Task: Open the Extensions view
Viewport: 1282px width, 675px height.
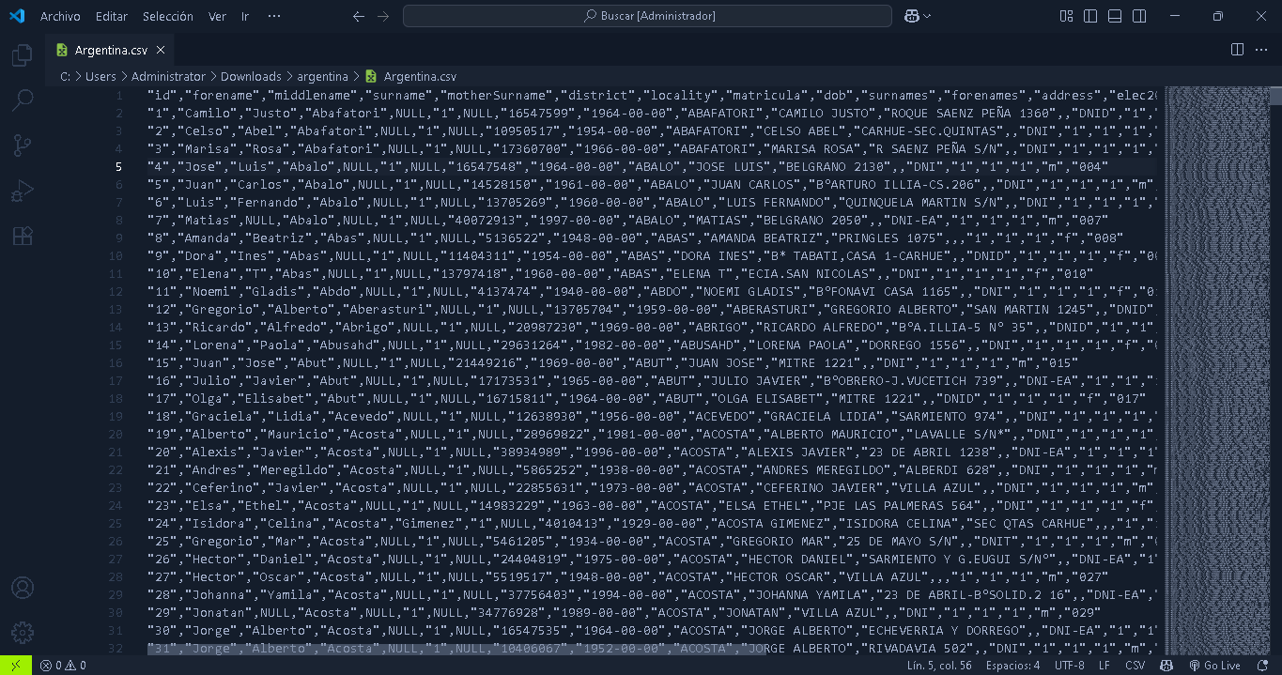Action: coord(22,236)
